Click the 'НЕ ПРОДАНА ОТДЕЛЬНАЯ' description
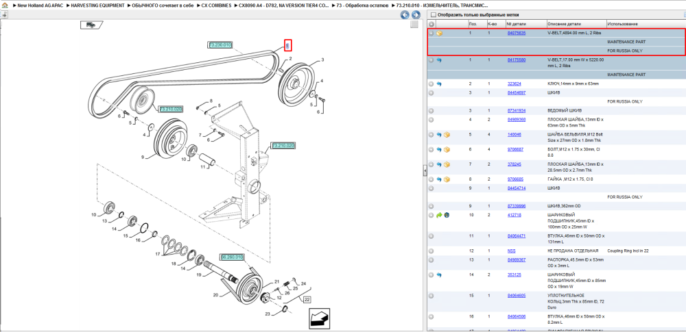Viewport: 686px width, 332px height. pos(573,251)
